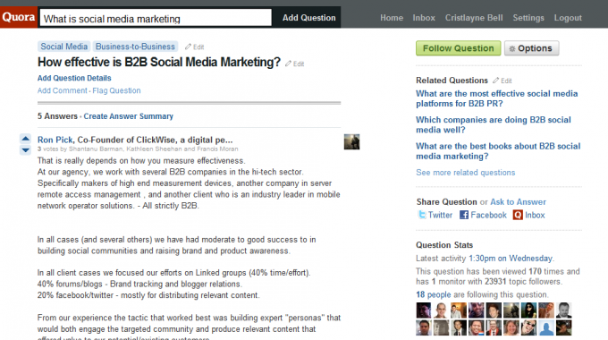The width and height of the screenshot is (608, 340).
Task: Click Create Answer Summary
Action: [129, 116]
